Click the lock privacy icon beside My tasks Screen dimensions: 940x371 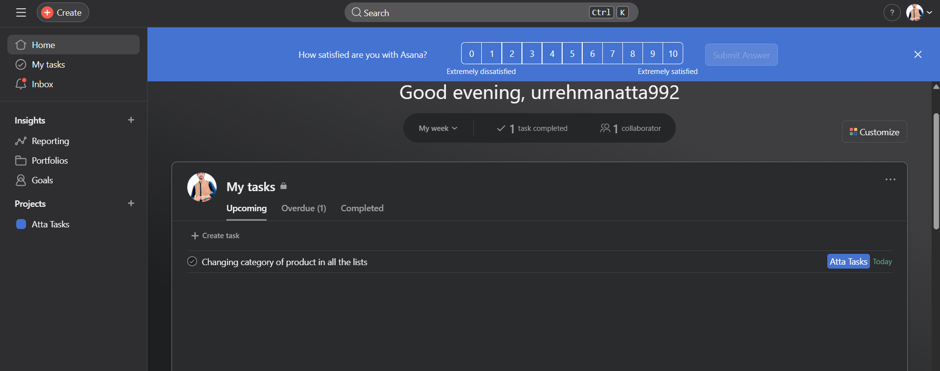click(283, 186)
